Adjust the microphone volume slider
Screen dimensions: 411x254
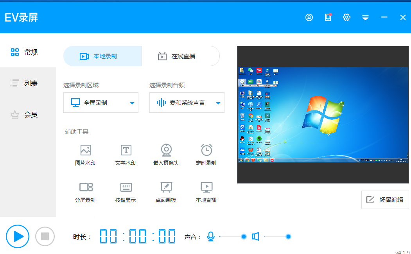pyautogui.click(x=233, y=237)
